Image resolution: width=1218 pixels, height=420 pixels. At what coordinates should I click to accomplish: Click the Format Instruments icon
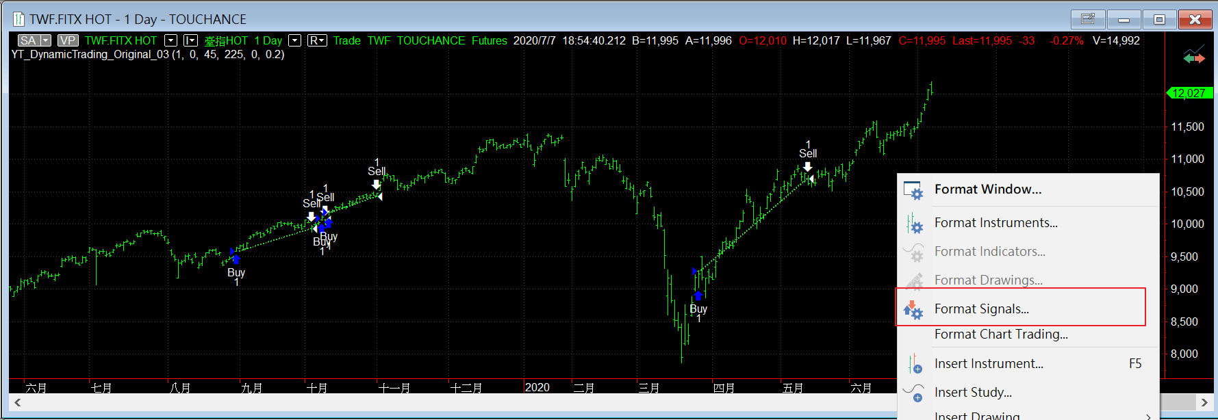point(914,223)
